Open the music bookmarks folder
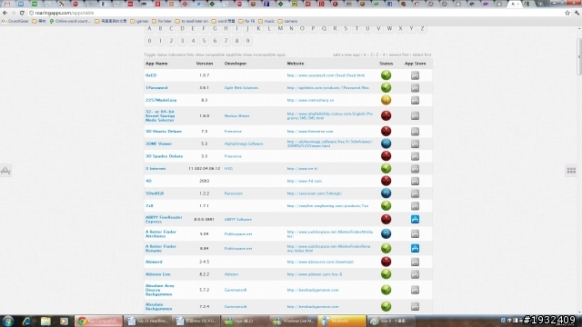 (266, 21)
